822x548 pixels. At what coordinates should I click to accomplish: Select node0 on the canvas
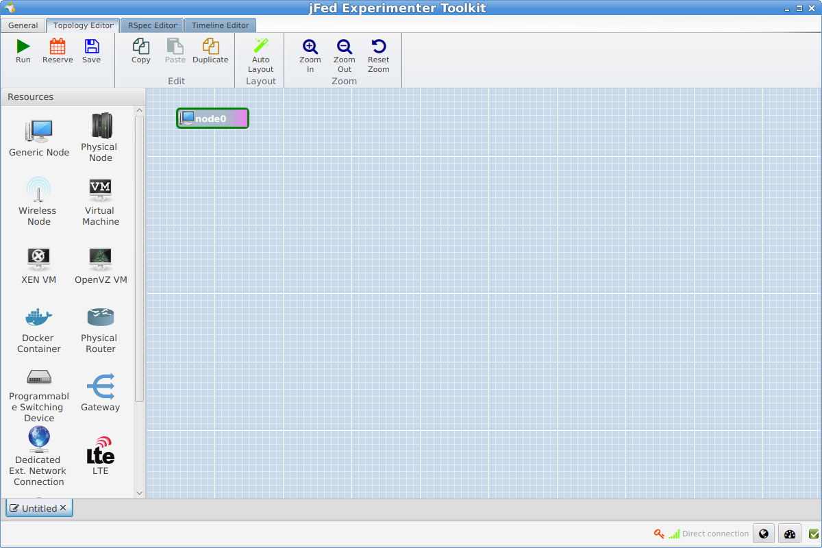pos(212,119)
